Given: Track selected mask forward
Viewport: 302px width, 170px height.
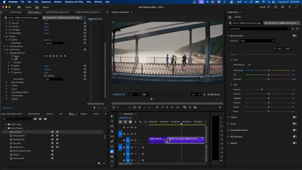Looking at the screenshot, I should [57, 56].
